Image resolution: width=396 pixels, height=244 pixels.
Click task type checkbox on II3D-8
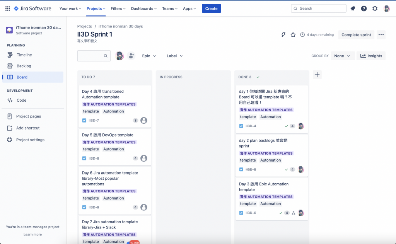(84, 159)
